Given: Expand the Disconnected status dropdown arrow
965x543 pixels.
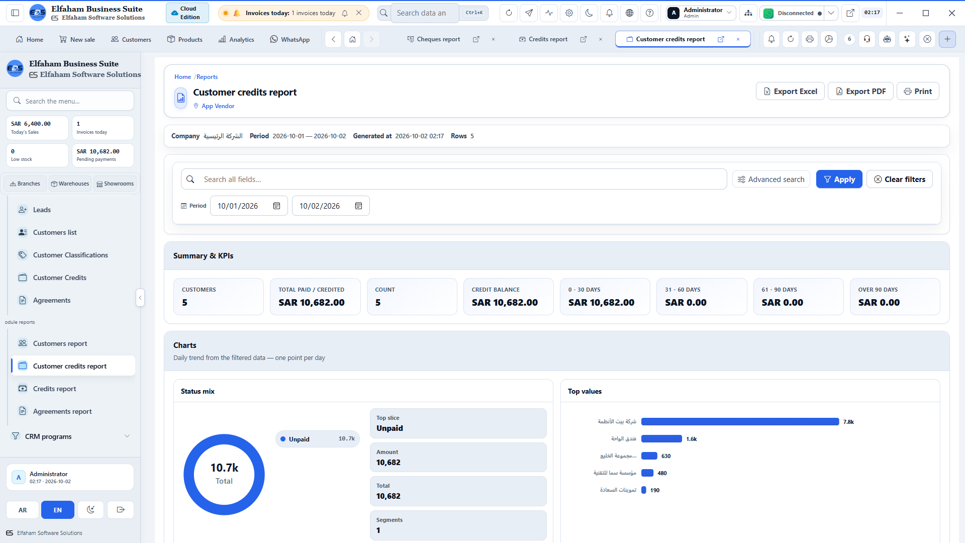Looking at the screenshot, I should click(x=831, y=13).
